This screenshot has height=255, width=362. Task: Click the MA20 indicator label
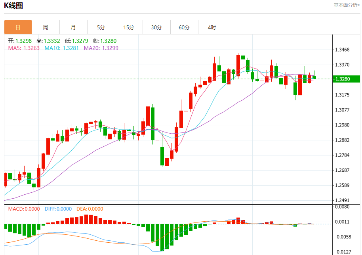point(101,48)
